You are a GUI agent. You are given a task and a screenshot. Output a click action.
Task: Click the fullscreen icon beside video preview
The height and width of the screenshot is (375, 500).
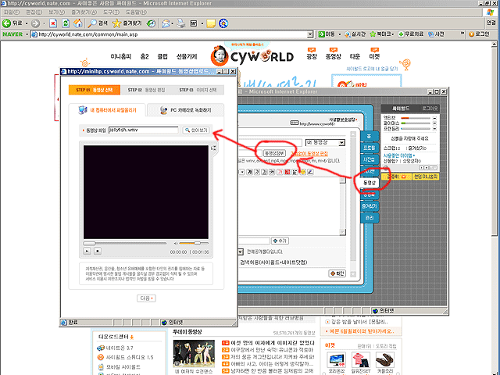[x=213, y=148]
